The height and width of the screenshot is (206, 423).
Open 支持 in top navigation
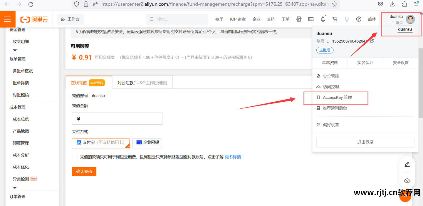click(x=271, y=19)
